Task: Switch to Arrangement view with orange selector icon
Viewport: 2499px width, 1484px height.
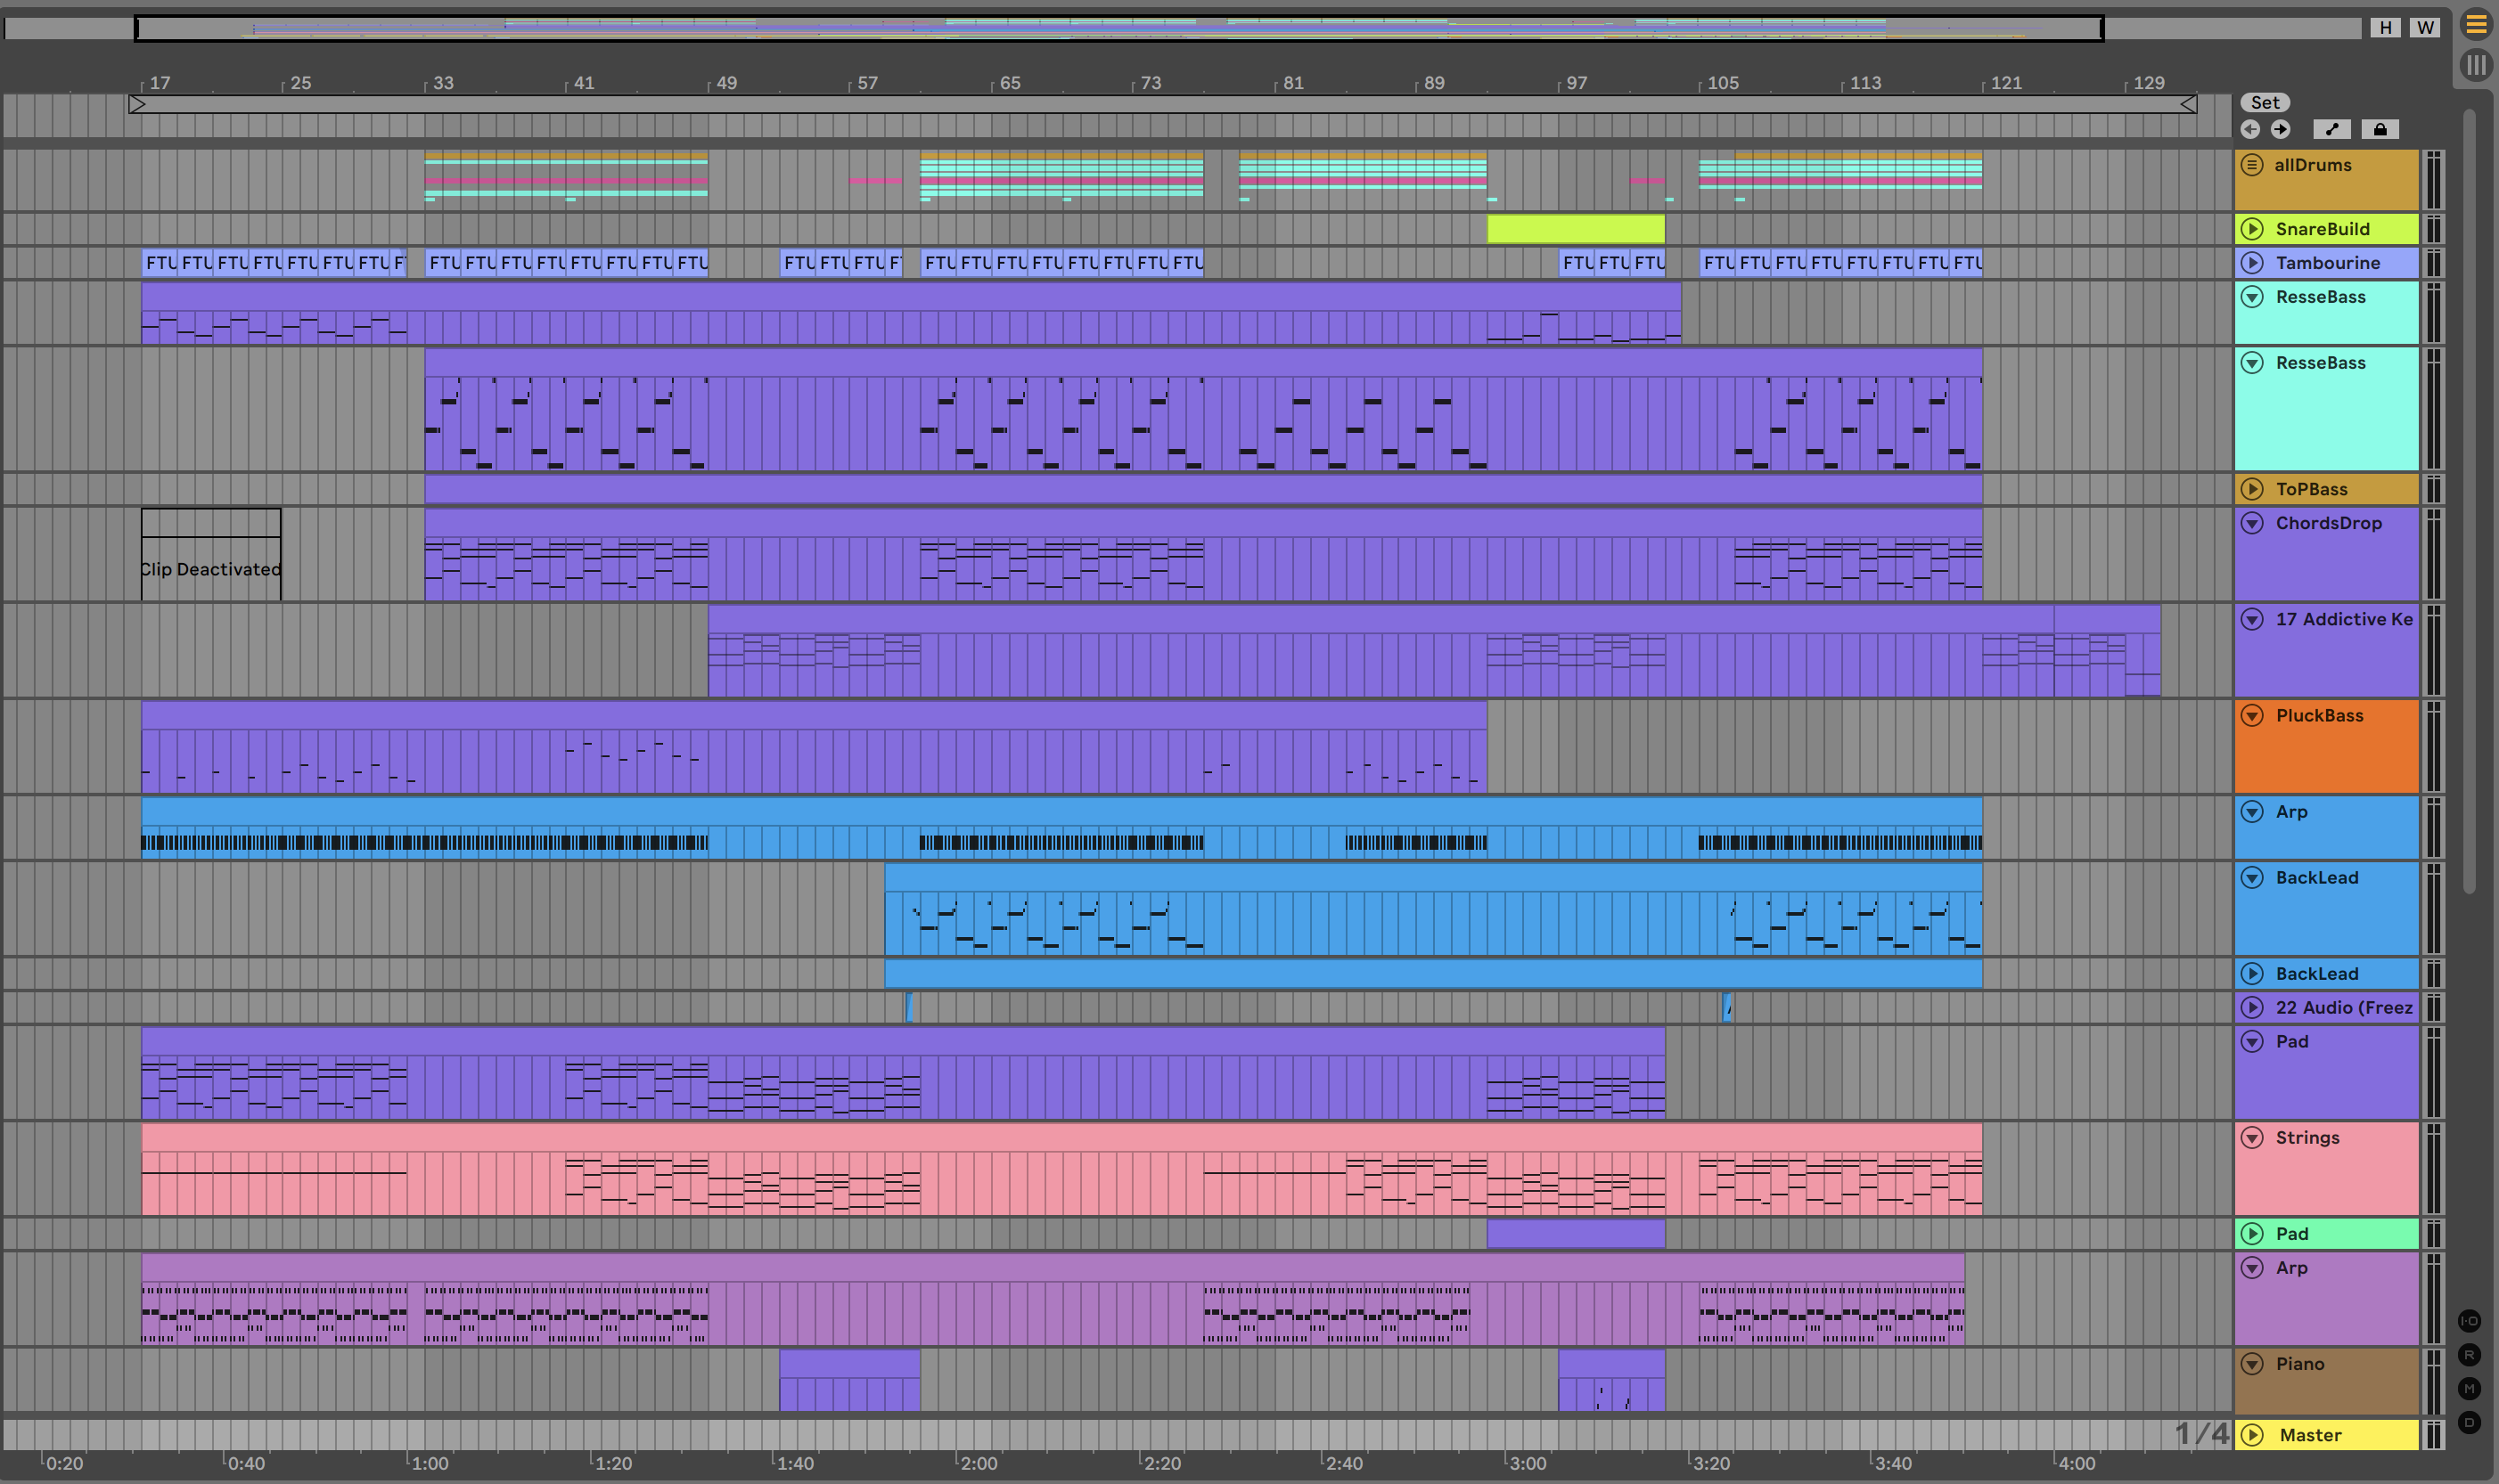Action: coord(2476,25)
